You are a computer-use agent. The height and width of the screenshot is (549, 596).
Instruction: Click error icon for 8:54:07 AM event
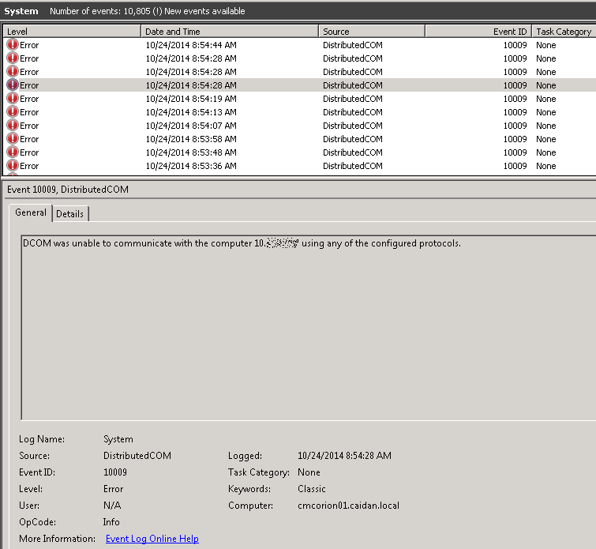(x=13, y=125)
